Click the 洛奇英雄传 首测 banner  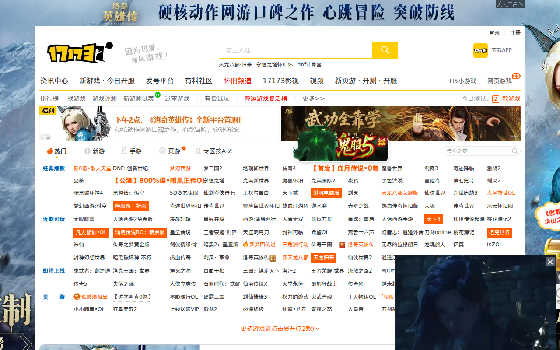[x=160, y=123]
